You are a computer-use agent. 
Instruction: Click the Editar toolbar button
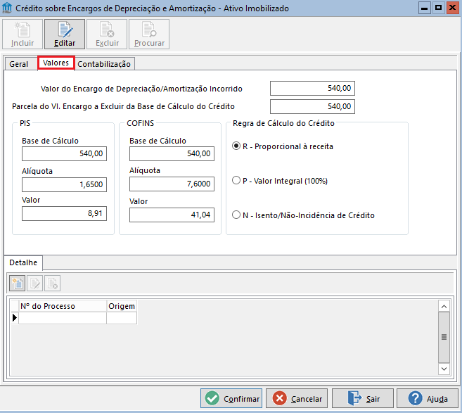pyautogui.click(x=65, y=34)
